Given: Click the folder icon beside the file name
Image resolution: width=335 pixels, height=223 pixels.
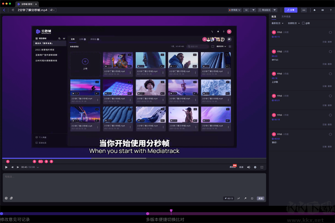Looking at the screenshot, I should coord(13,10).
